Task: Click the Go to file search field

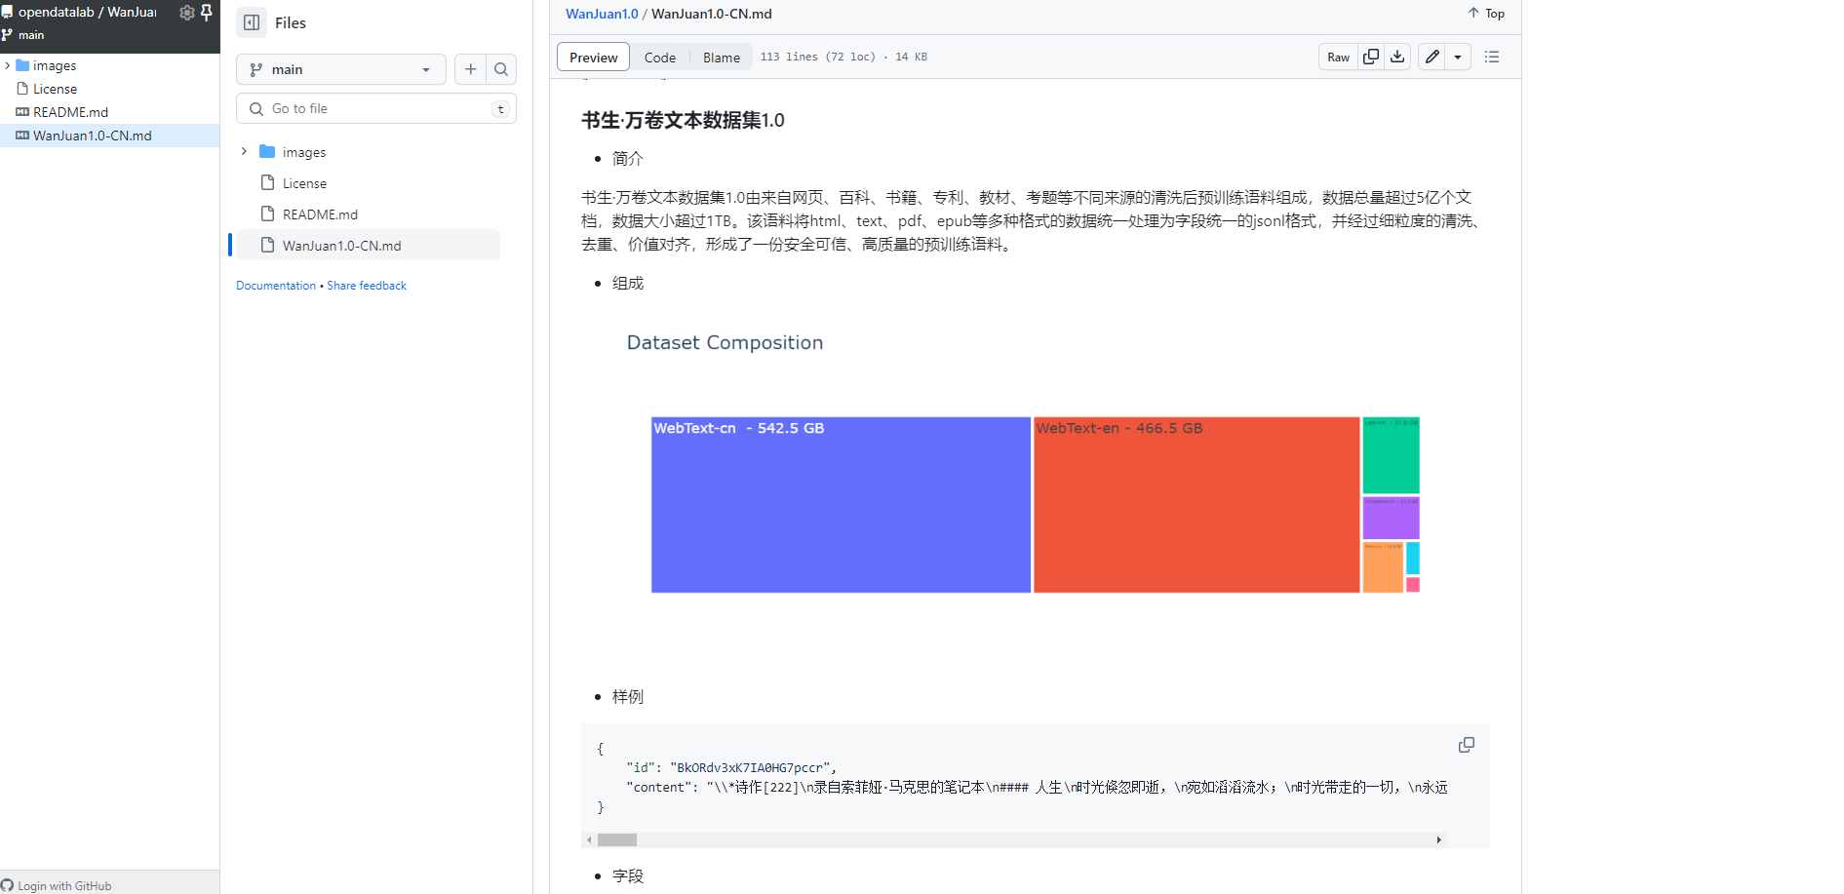Action: click(x=376, y=108)
